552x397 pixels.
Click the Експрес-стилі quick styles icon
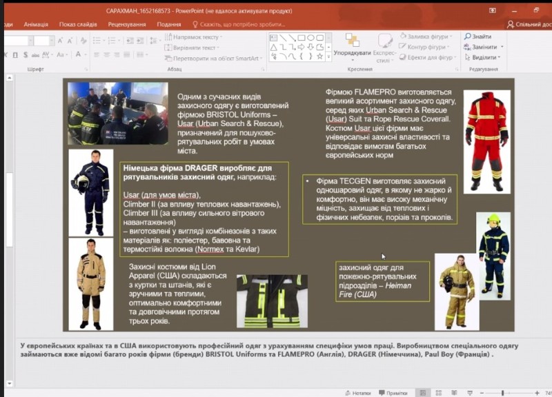385,44
